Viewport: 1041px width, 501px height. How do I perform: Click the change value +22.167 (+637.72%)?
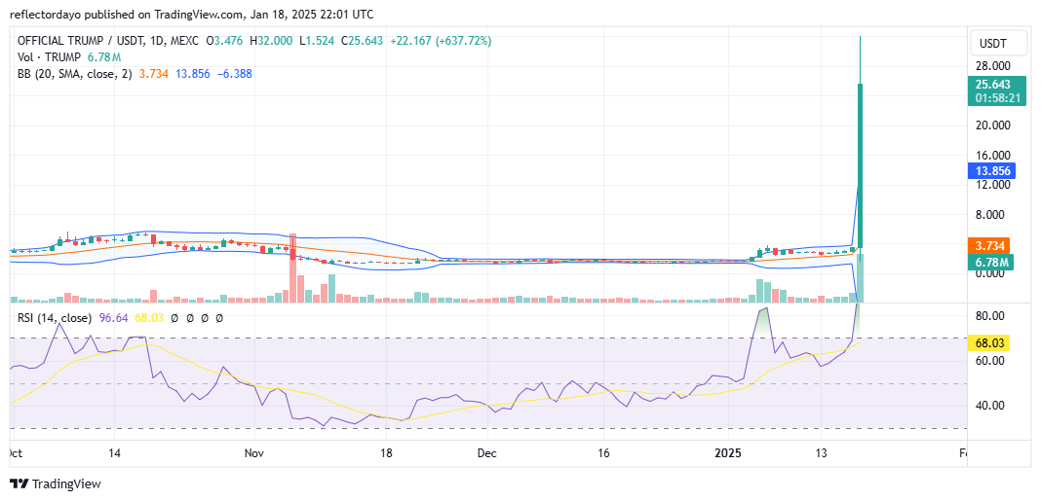click(x=441, y=41)
